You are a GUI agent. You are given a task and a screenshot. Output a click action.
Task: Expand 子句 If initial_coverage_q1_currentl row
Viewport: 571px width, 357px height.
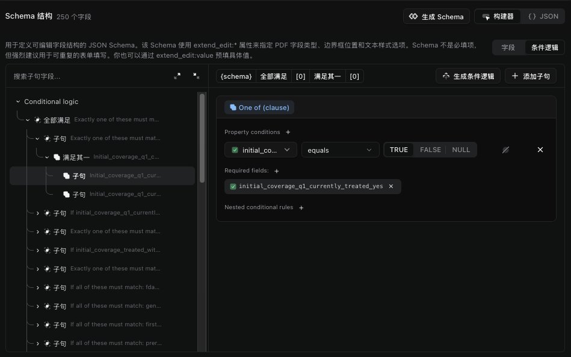pos(37,213)
